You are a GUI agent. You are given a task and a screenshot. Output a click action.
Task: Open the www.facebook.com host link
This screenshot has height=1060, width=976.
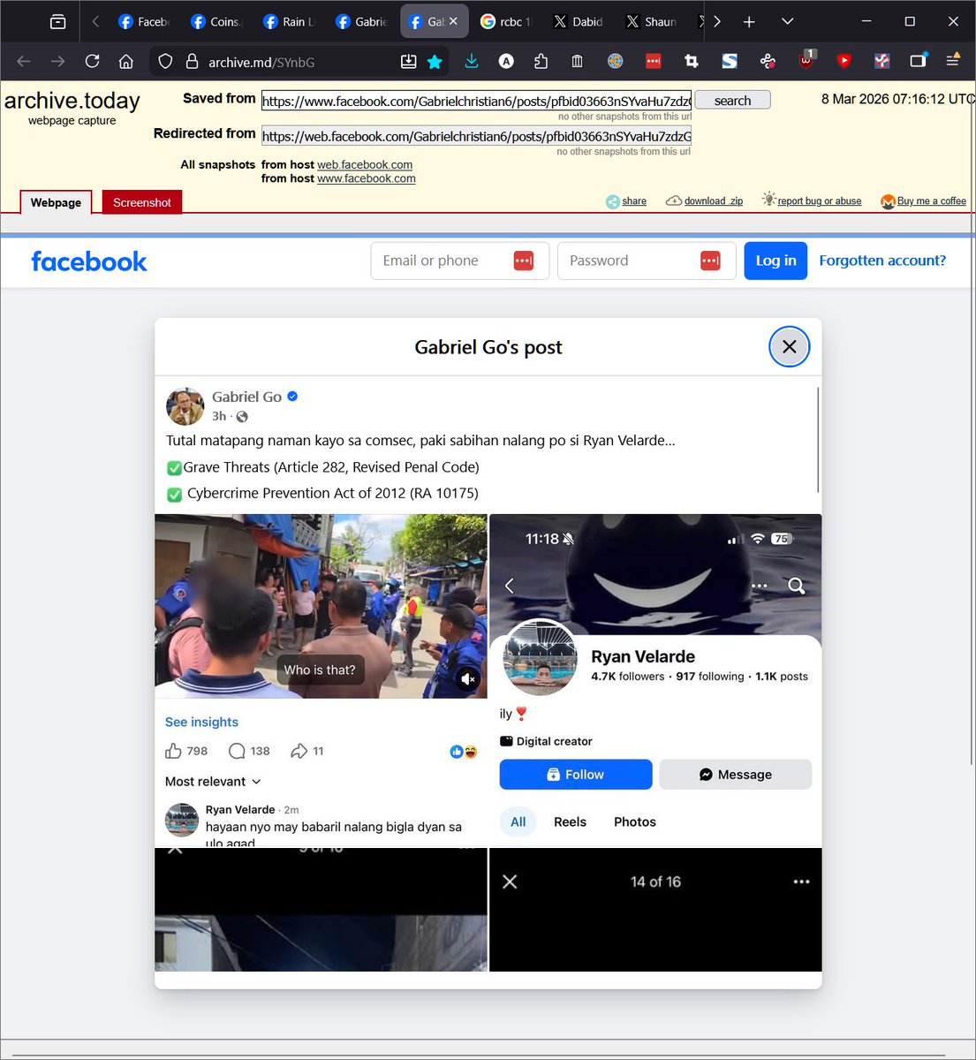tap(367, 178)
